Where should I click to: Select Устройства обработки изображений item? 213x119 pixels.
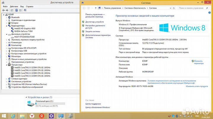coord(27,87)
